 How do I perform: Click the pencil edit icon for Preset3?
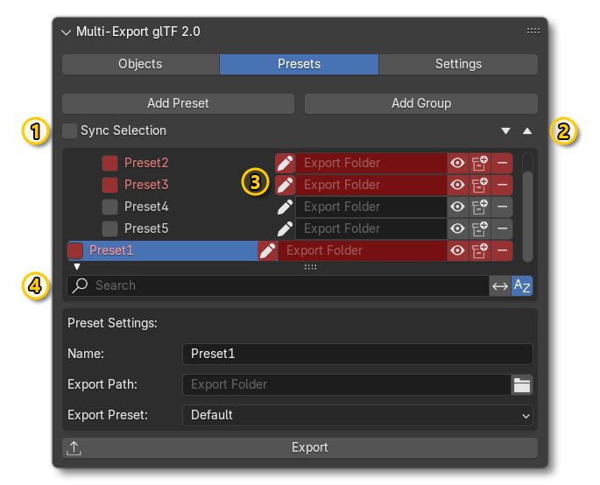coord(285,185)
